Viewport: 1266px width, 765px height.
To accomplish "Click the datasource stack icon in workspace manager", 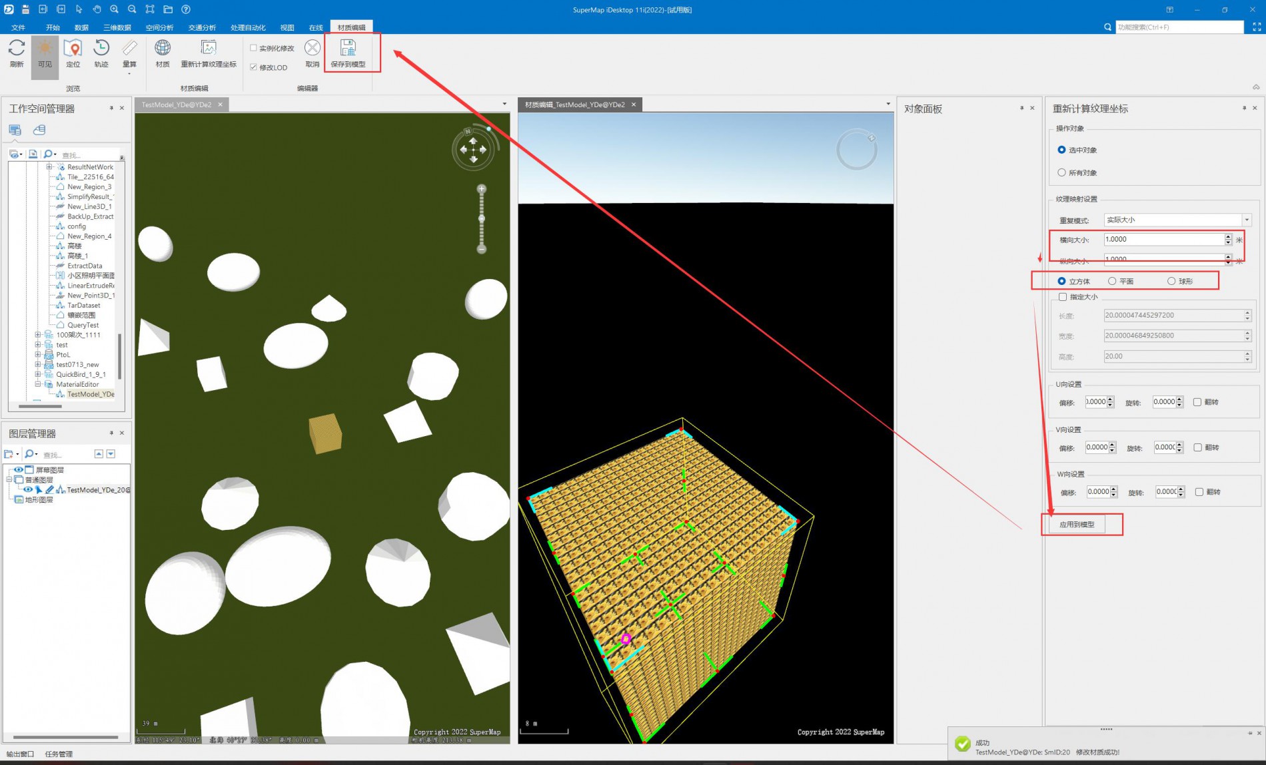I will click(x=39, y=130).
